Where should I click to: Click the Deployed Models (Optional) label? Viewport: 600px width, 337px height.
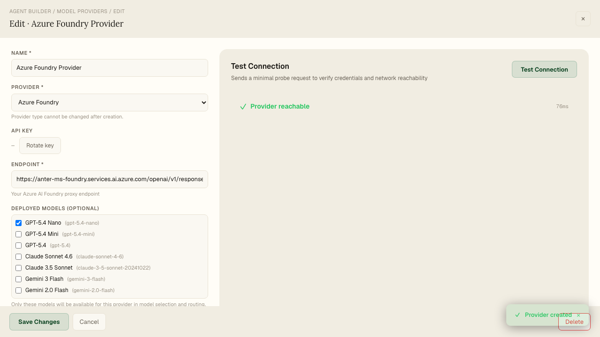coord(55,208)
